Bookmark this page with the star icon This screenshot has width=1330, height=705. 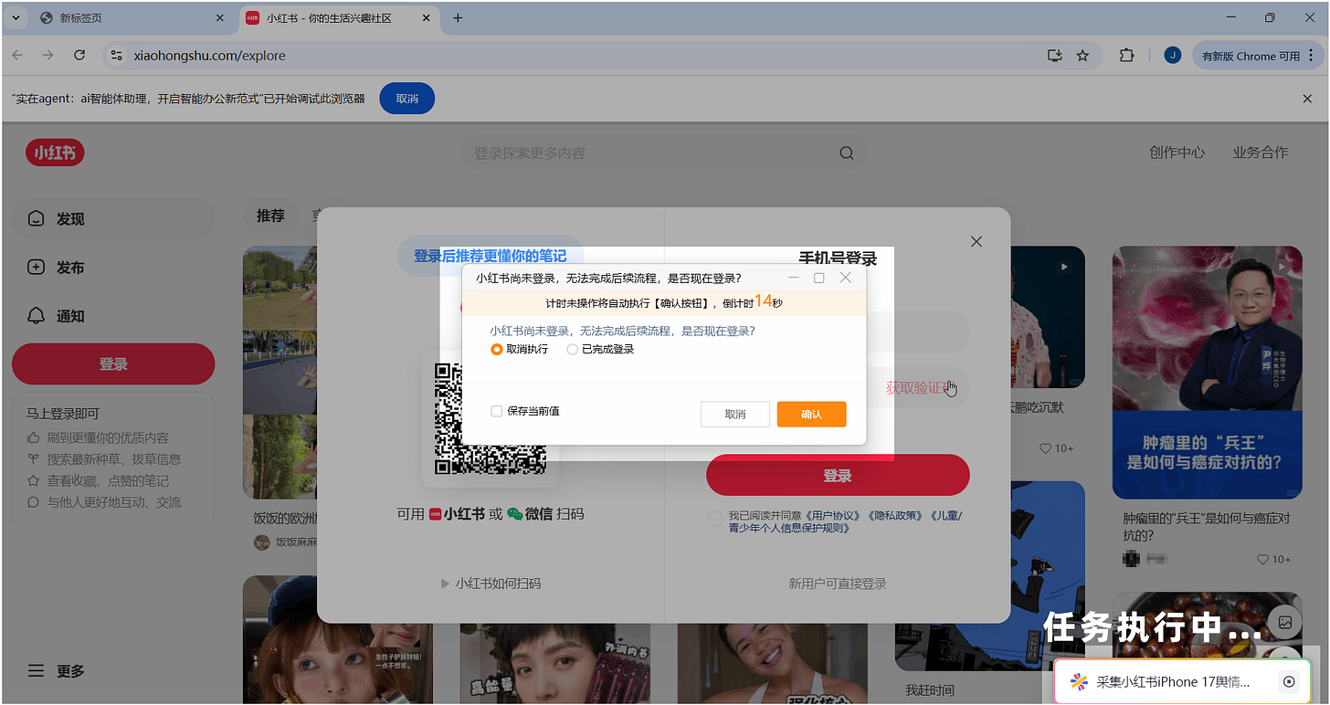[x=1083, y=55]
